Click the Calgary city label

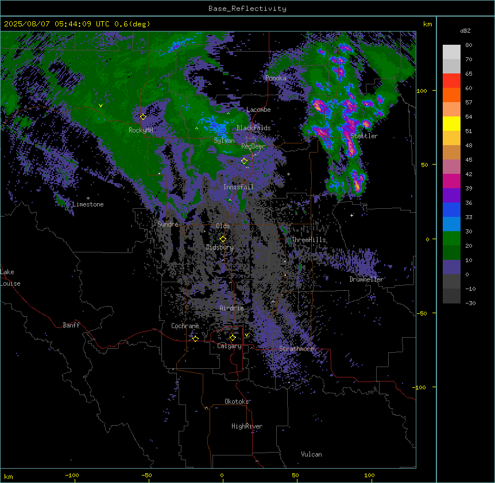click(229, 346)
